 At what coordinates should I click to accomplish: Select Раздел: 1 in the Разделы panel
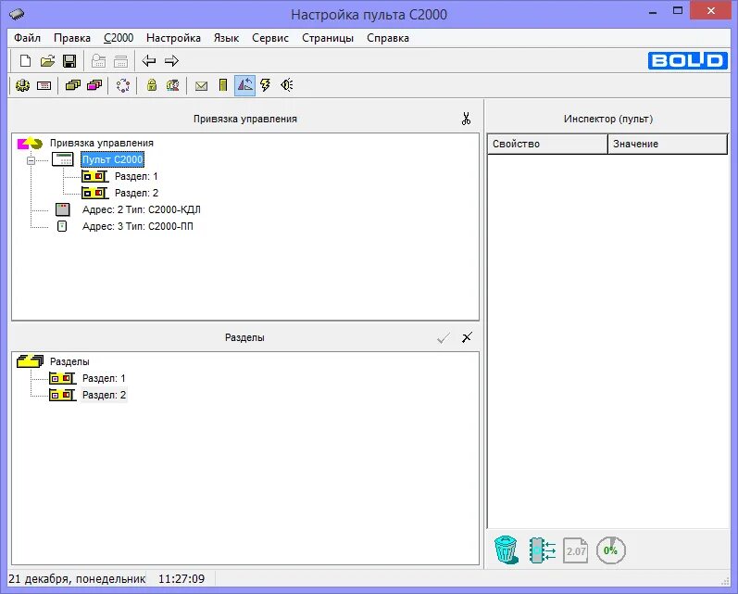point(104,378)
